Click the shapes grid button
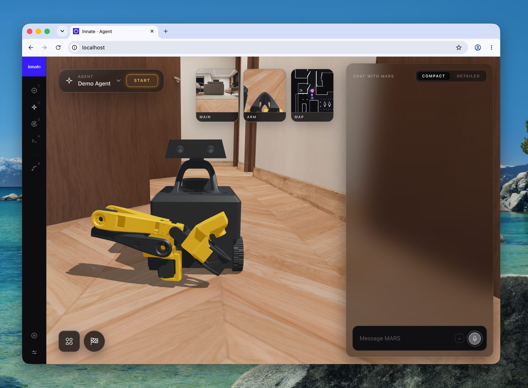 tap(69, 341)
